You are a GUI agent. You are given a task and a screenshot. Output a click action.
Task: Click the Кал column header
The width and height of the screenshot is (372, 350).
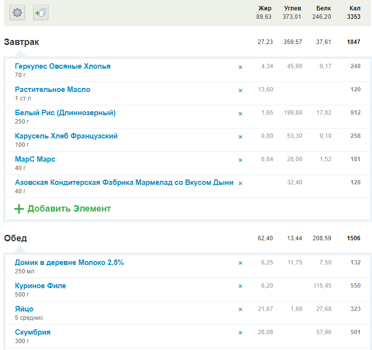pos(354,8)
